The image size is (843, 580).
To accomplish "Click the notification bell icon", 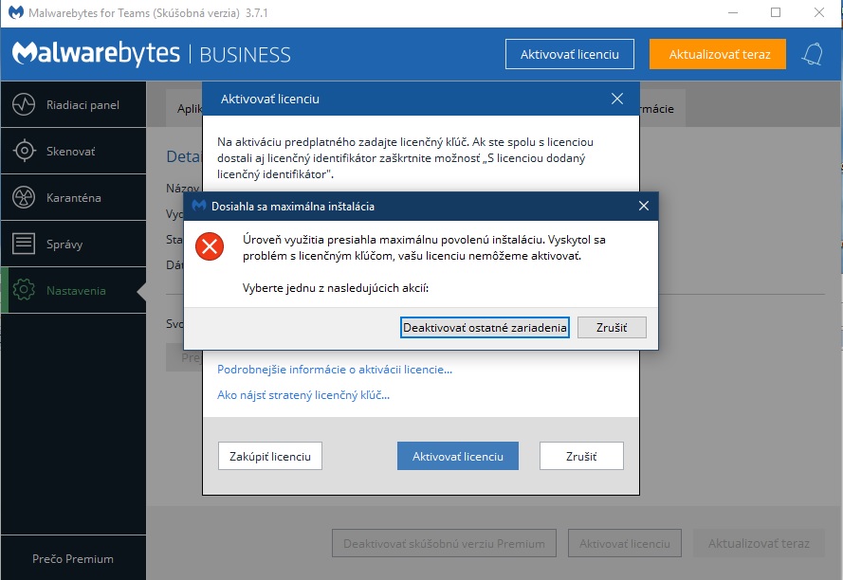I will (812, 54).
